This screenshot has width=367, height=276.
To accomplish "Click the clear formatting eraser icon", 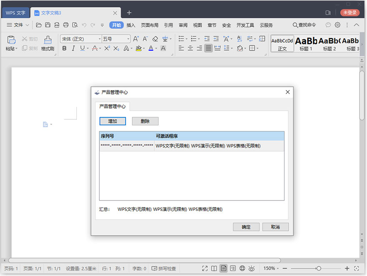I will [155, 39].
